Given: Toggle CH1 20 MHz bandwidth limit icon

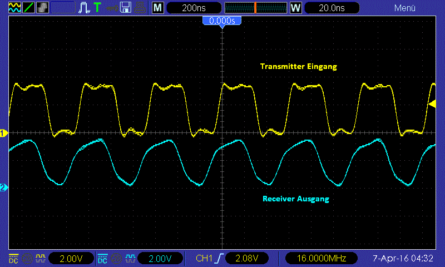Looking at the screenshot, I should tap(27, 258).
